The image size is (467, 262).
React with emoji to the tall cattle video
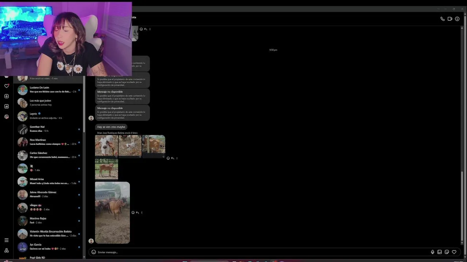(133, 213)
